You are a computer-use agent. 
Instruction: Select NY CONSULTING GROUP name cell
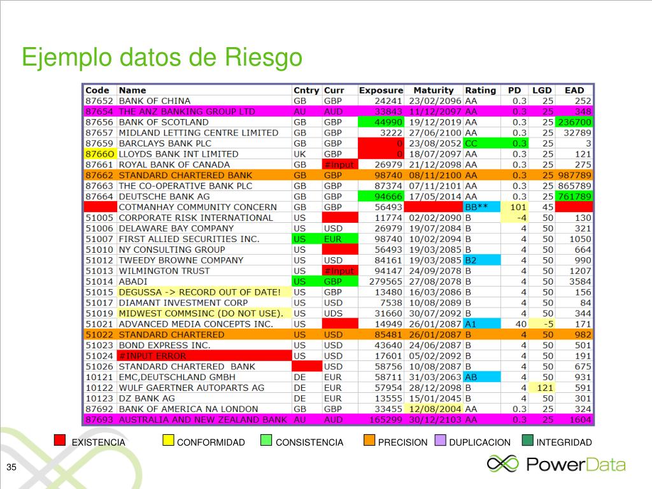204,250
